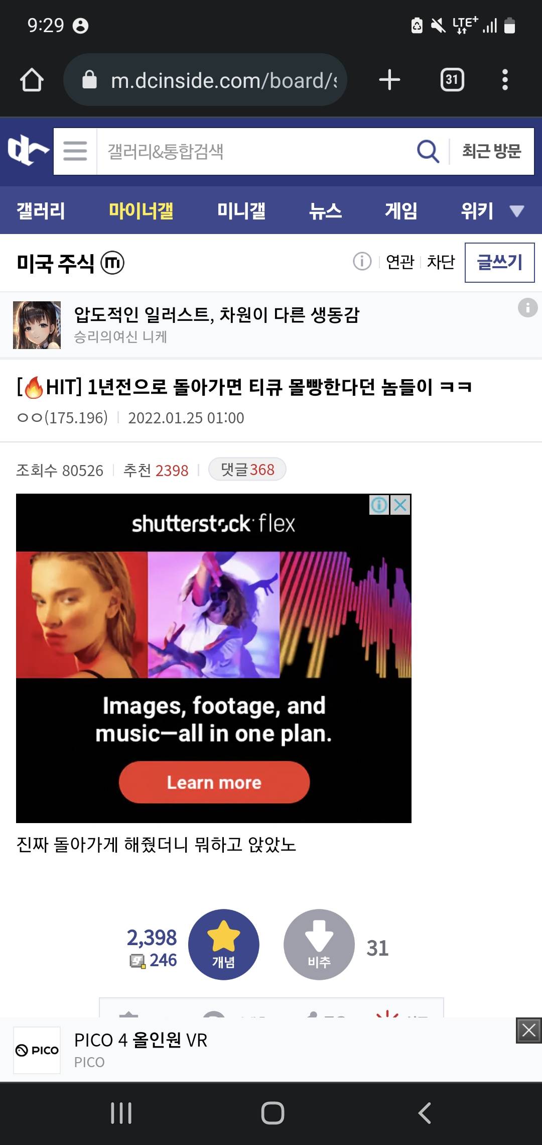This screenshot has width=542, height=1145.
Task: Expand the navigation menu down arrow
Action: 517,211
